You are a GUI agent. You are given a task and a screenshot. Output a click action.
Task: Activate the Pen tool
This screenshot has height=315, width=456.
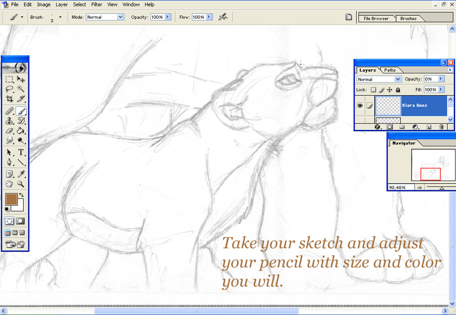[9, 162]
